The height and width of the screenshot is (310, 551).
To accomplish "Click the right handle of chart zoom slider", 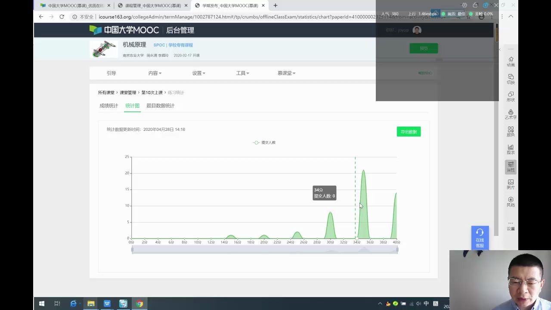I will pyautogui.click(x=397, y=250).
